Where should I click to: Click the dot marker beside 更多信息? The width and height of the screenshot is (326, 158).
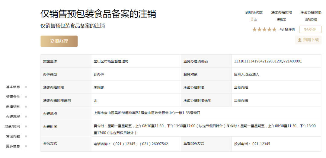[26, 146]
